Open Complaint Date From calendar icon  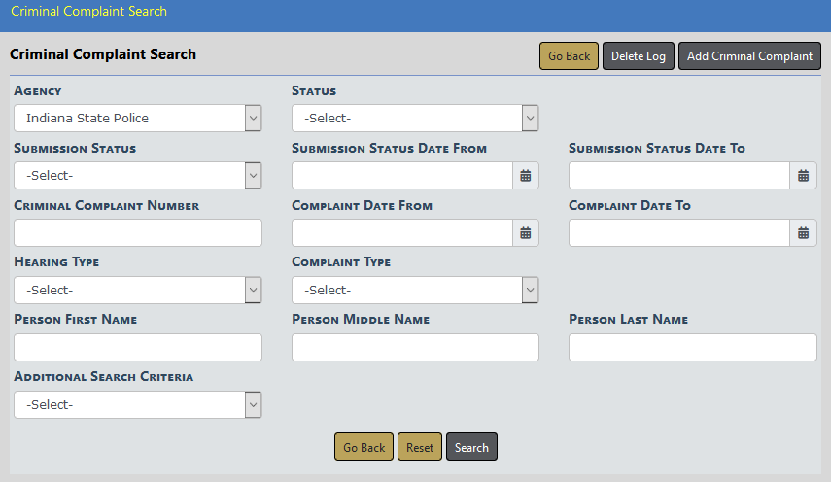(525, 233)
